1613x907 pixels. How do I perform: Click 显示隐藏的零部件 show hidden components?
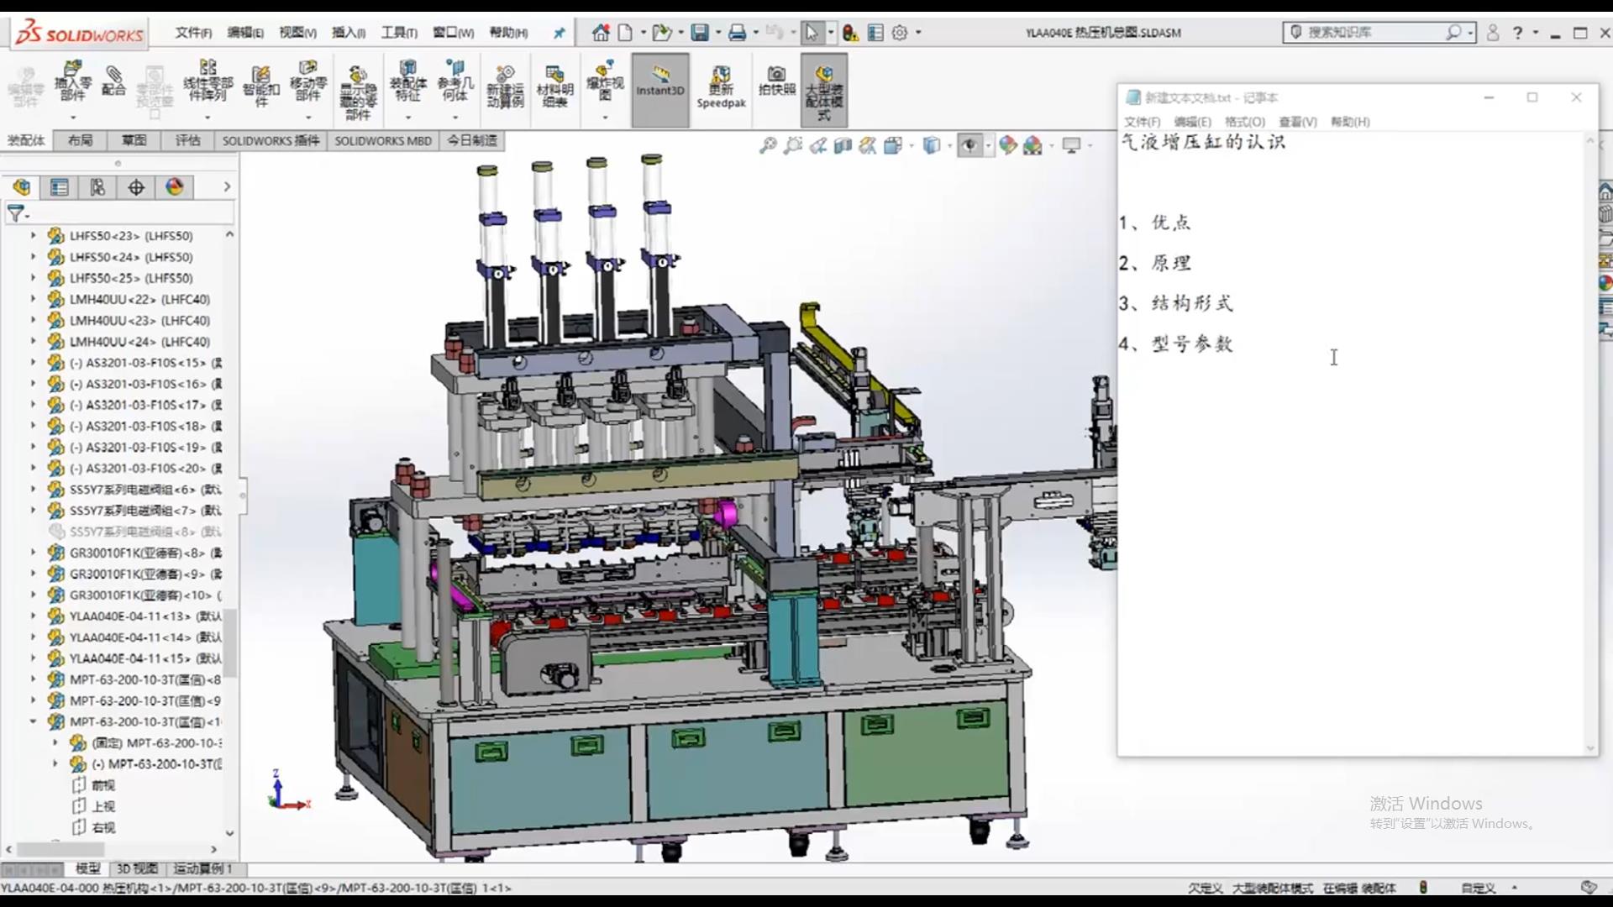point(358,92)
